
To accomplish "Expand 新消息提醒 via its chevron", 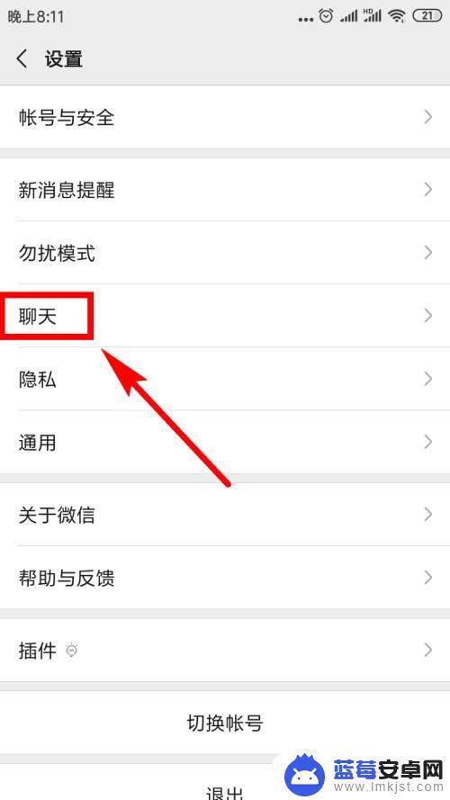I will tap(428, 190).
